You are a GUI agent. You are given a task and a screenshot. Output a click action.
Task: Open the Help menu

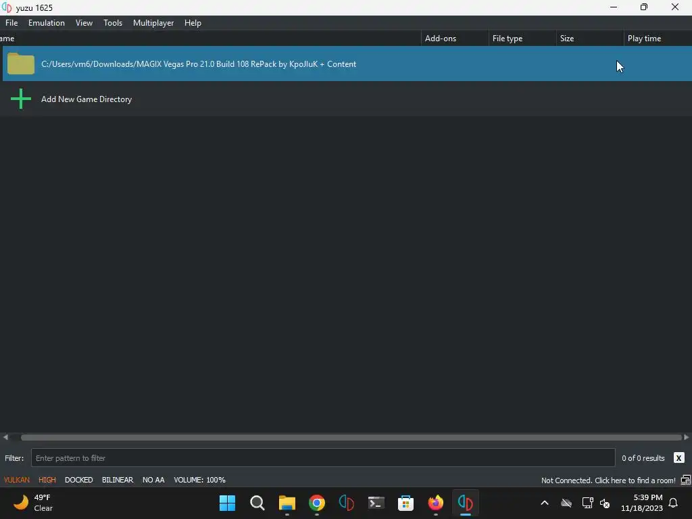(193, 23)
